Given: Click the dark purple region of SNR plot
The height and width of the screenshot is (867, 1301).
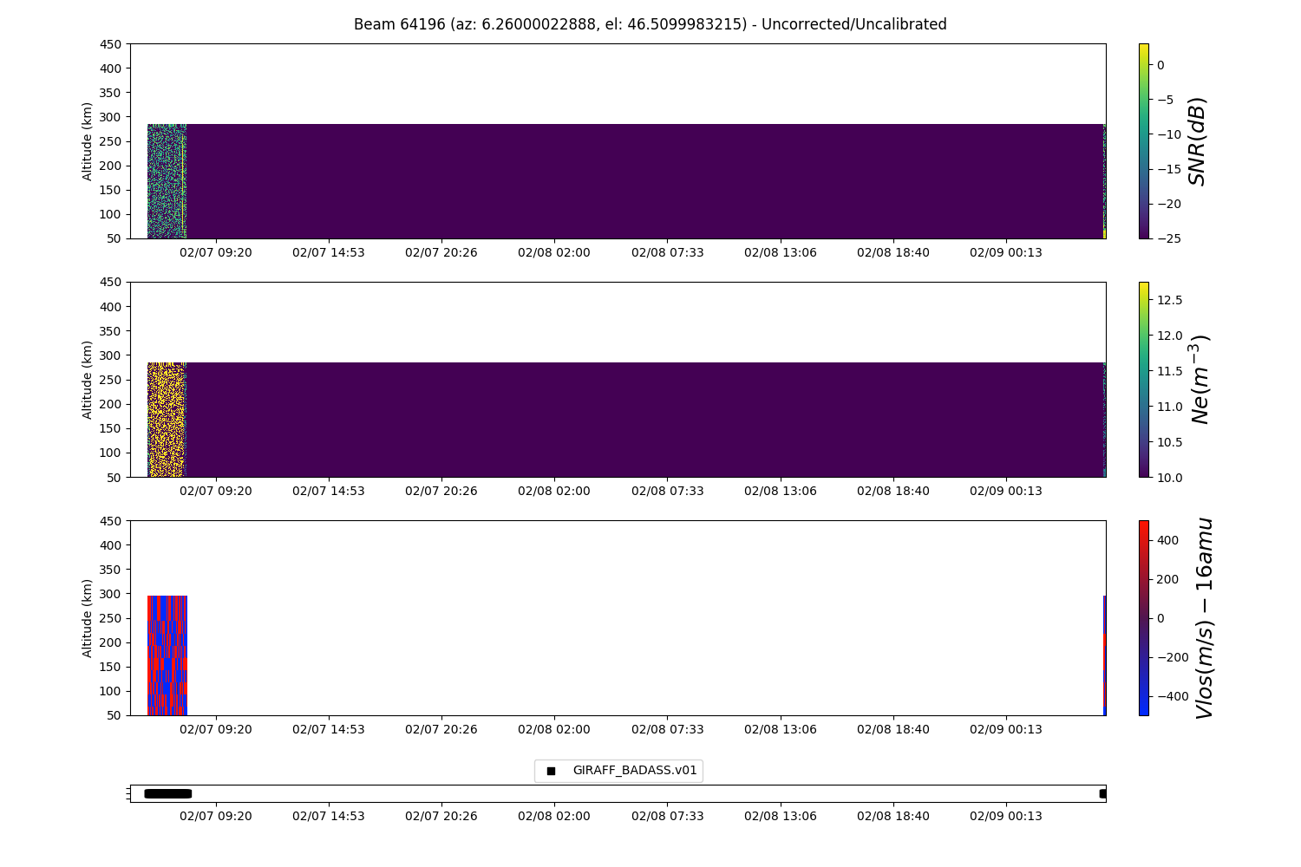Looking at the screenshot, I should [x=644, y=181].
